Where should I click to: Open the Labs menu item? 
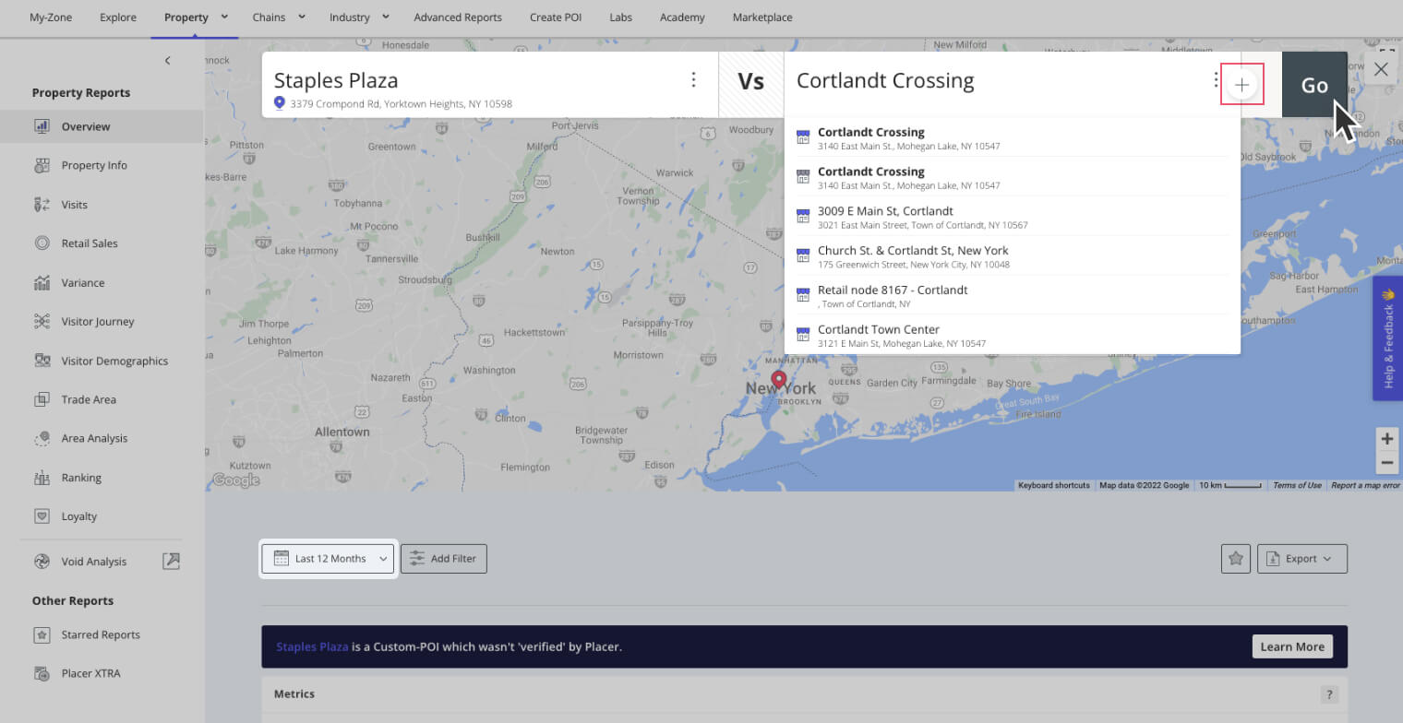621,18
